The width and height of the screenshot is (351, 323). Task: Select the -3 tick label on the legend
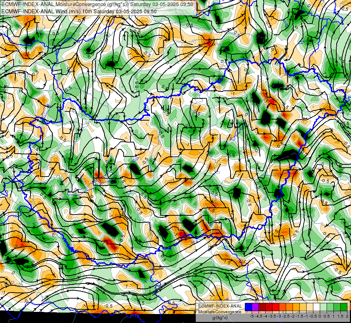pos(279,316)
